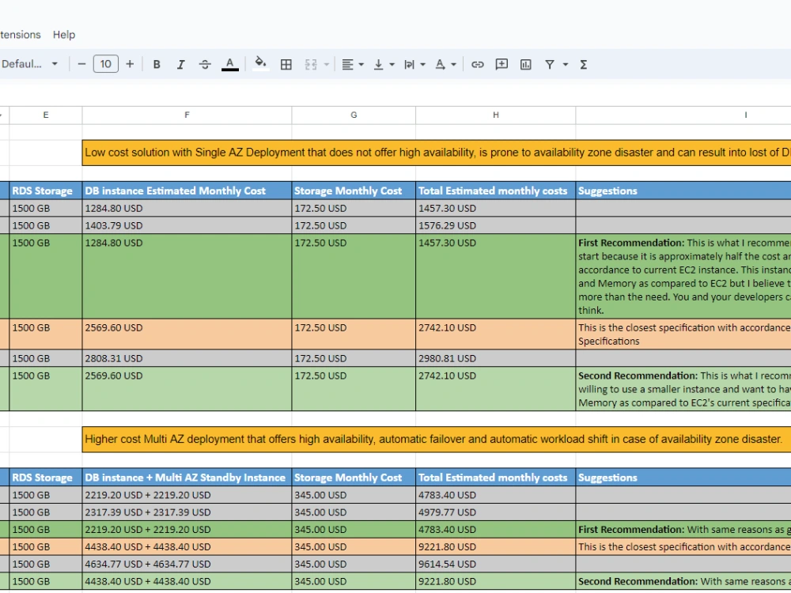This screenshot has width=791, height=593.
Task: Select 'DB instance Estimated Monthly Cost' header cell
Action: [x=187, y=191]
